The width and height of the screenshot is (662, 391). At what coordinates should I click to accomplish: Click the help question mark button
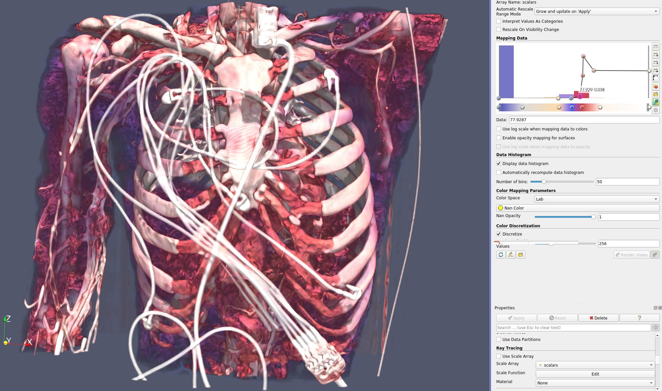pyautogui.click(x=639, y=318)
